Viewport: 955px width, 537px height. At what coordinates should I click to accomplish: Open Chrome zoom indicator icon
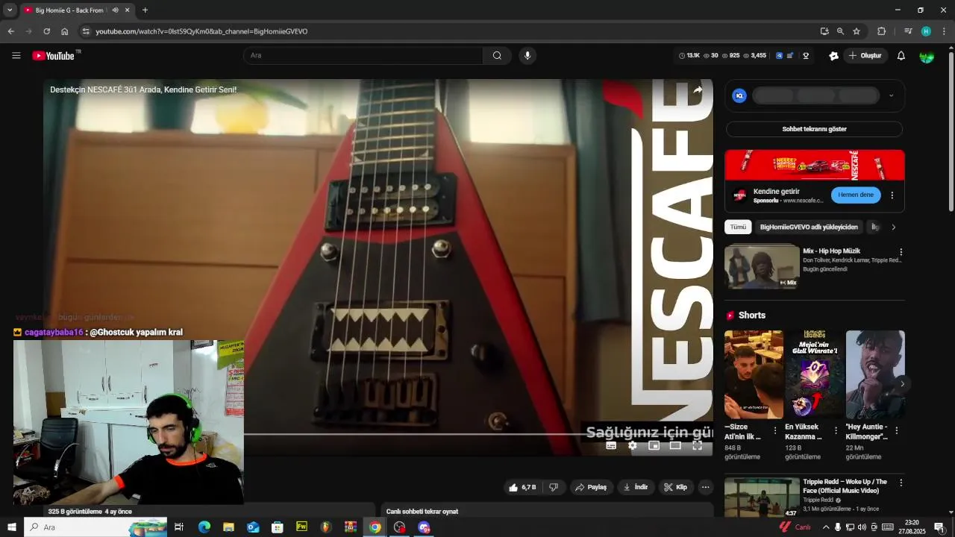point(840,31)
